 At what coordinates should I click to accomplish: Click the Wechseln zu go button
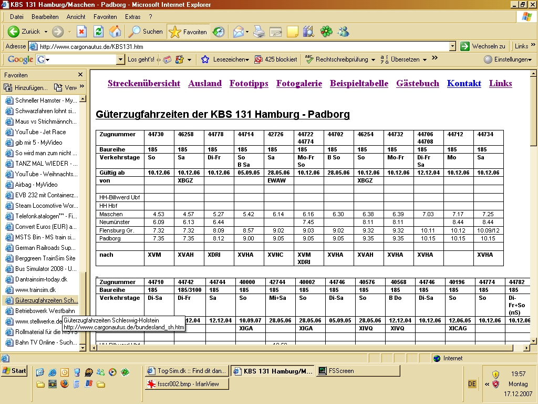point(483,46)
